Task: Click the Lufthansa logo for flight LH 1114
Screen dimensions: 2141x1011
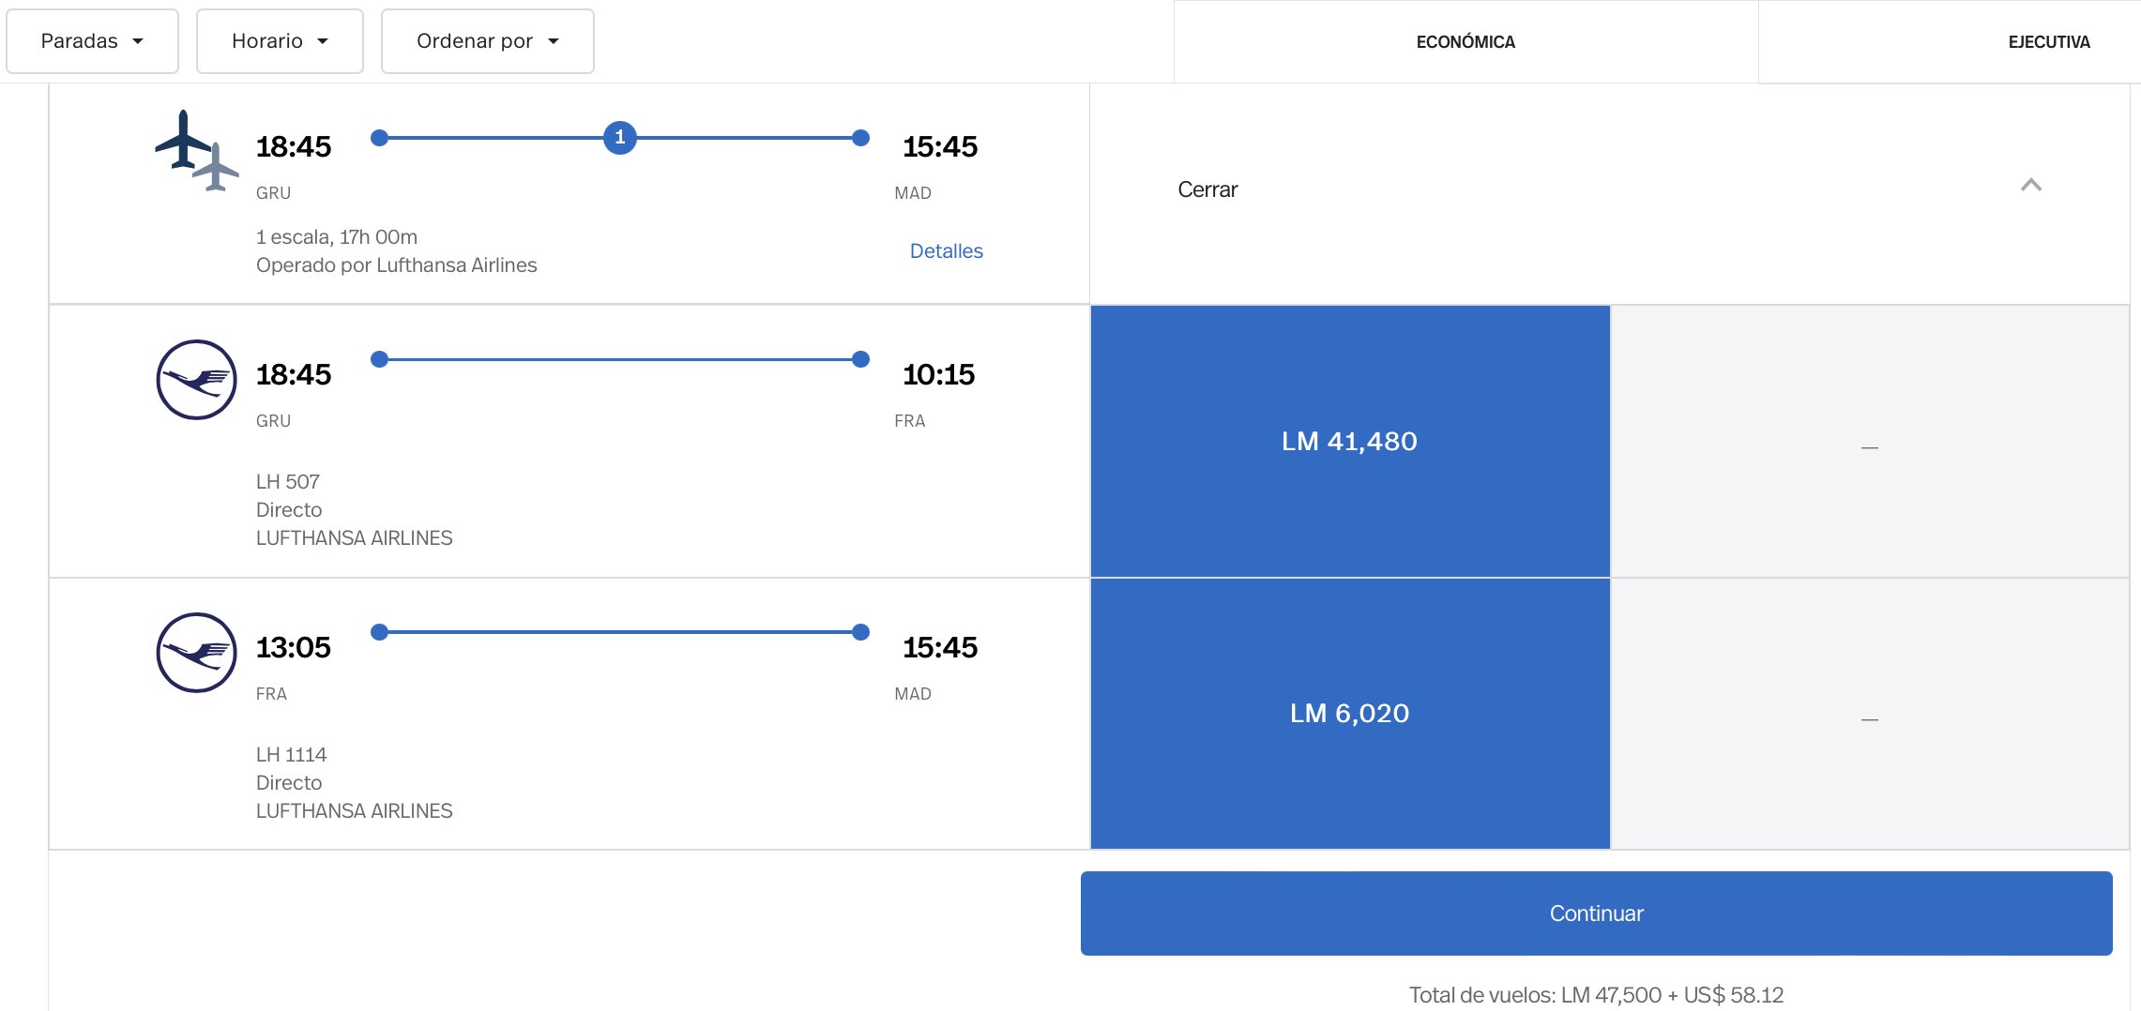Action: (x=196, y=653)
